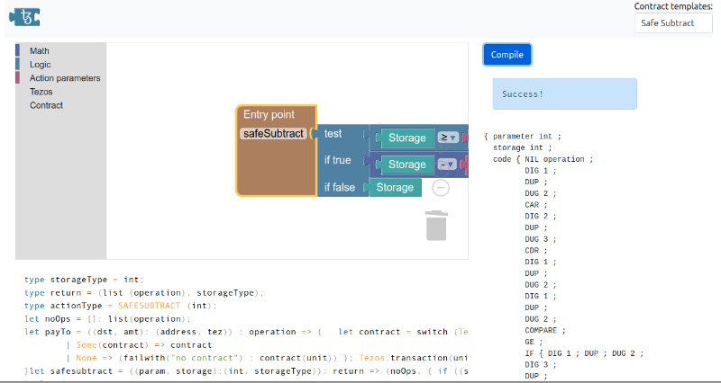Select the Storage block in test row

pyautogui.click(x=406, y=138)
